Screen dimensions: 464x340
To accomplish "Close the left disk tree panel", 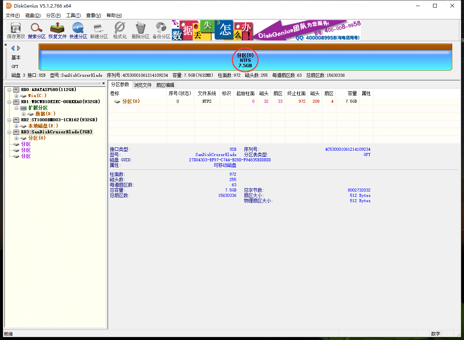I will tap(104, 83).
